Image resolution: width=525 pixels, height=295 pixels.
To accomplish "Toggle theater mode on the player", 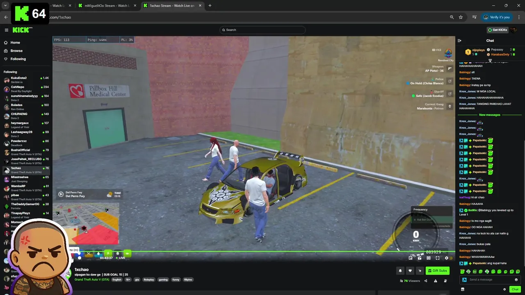I will [x=429, y=258].
